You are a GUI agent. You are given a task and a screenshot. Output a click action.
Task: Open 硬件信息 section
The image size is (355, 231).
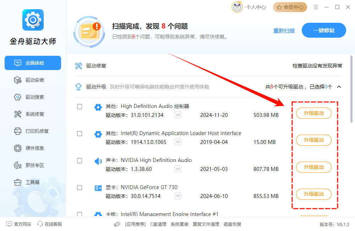33,148
